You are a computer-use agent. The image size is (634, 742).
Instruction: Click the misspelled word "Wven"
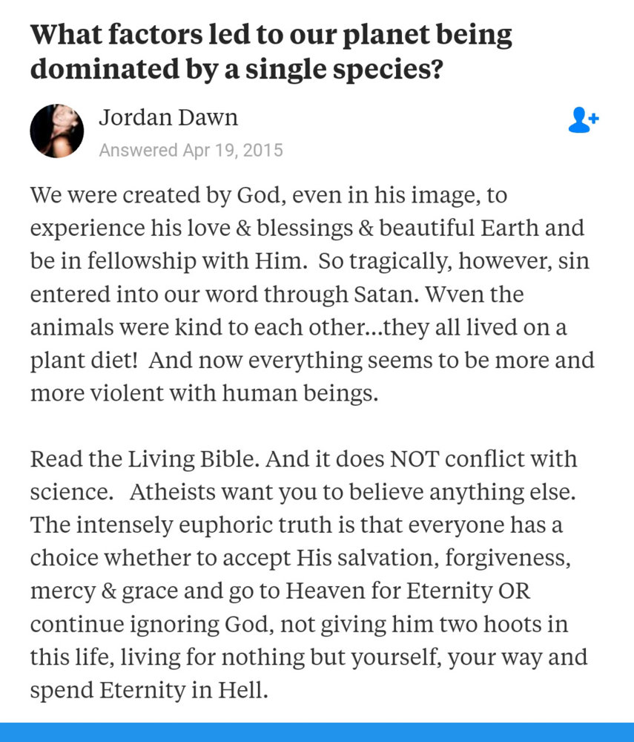click(451, 295)
